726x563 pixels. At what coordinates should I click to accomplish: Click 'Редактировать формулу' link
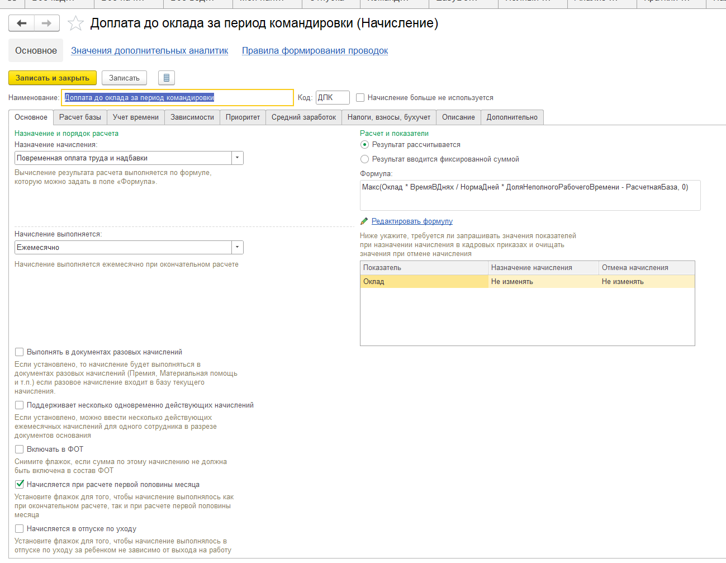(x=412, y=221)
